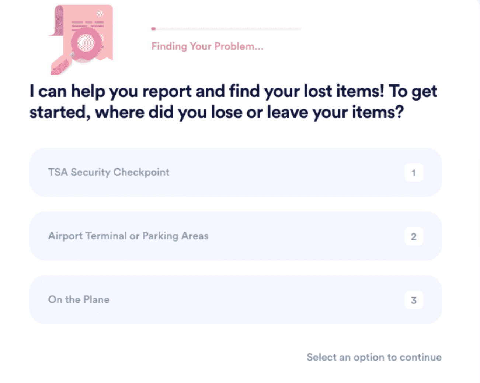Click the 'On the Plane' label text
This screenshot has height=383, width=480.
(x=79, y=299)
